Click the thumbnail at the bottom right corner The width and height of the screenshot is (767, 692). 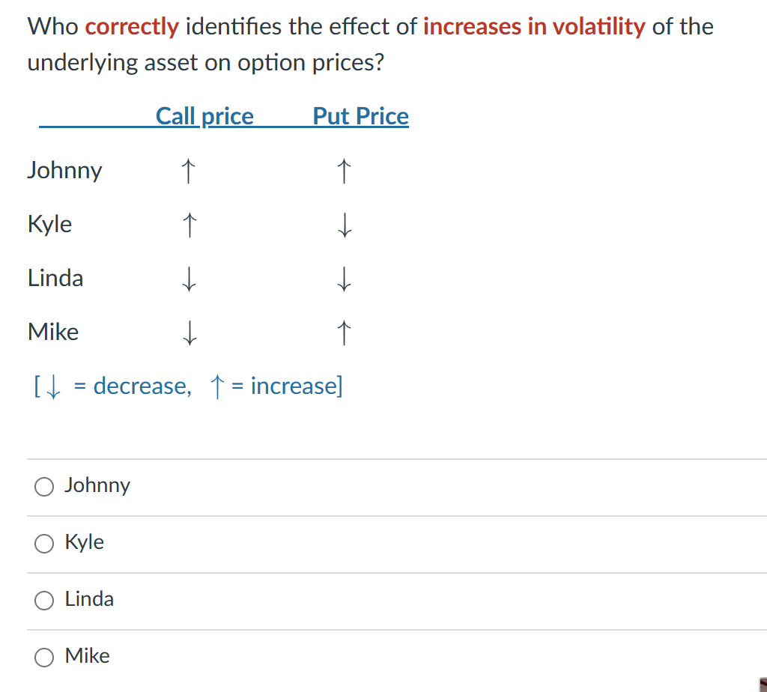coord(762,685)
